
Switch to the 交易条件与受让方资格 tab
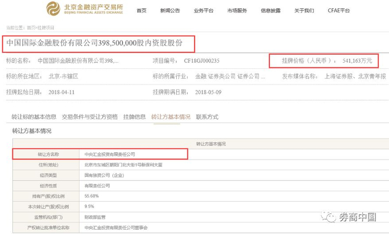90,117
